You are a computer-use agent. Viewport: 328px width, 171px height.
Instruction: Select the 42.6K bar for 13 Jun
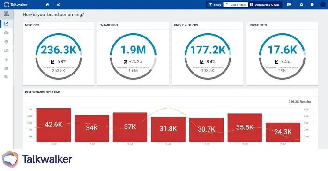(53, 125)
